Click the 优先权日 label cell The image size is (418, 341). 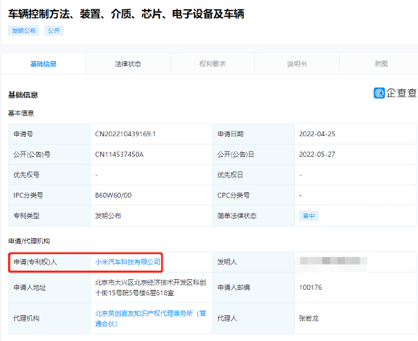pyautogui.click(x=253, y=175)
